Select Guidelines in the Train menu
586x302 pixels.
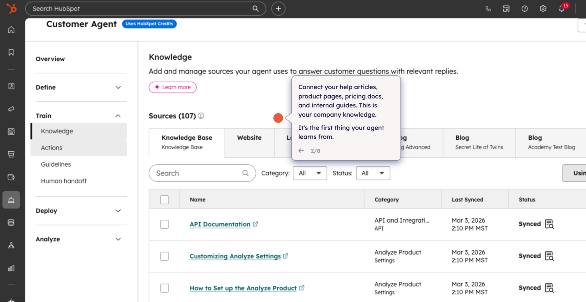56,164
